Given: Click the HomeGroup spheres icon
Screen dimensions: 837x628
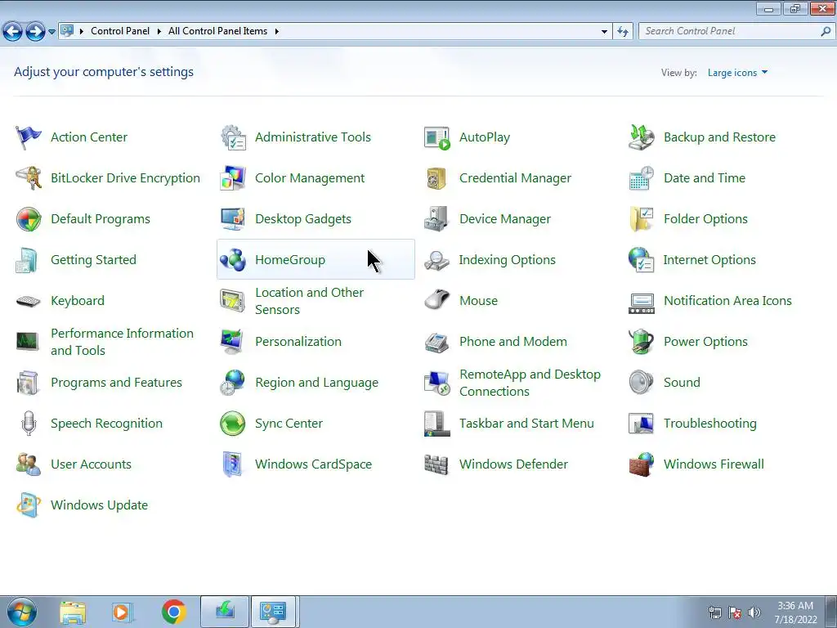Looking at the screenshot, I should [233, 260].
